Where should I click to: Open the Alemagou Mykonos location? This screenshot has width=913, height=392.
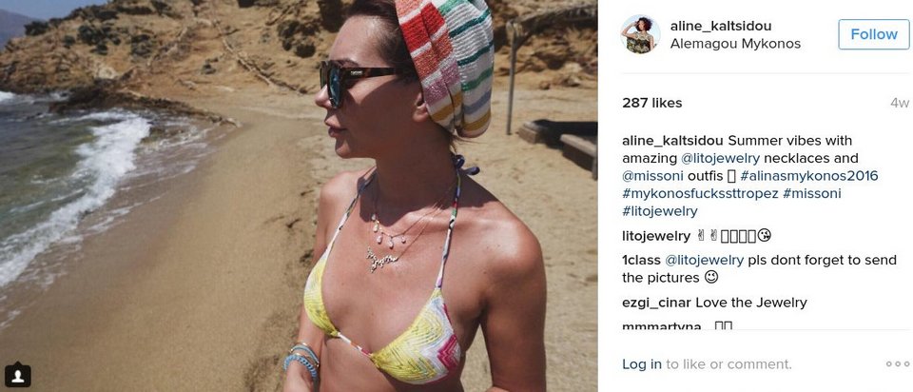point(735,44)
